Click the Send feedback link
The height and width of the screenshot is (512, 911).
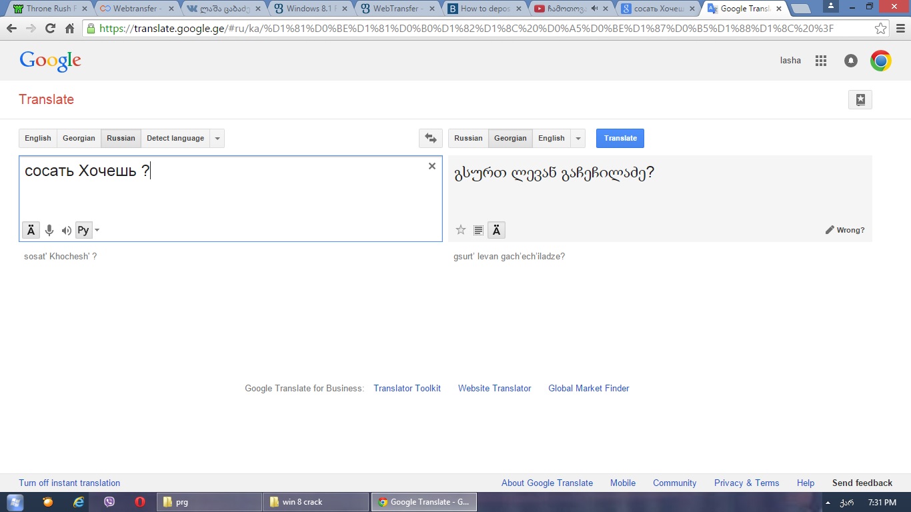point(862,483)
